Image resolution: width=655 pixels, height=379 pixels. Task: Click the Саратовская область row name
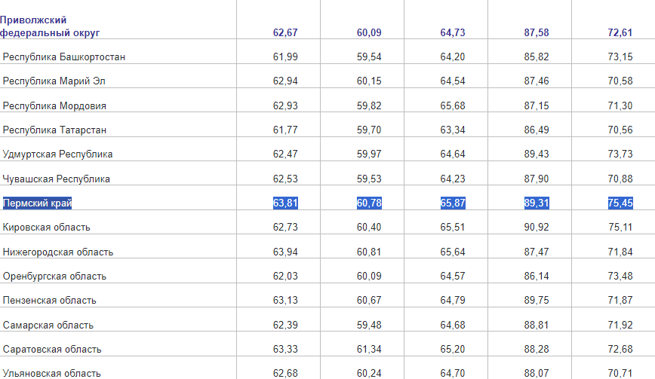(52, 350)
